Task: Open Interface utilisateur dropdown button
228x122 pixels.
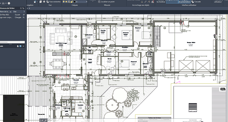Action: coord(218,1)
